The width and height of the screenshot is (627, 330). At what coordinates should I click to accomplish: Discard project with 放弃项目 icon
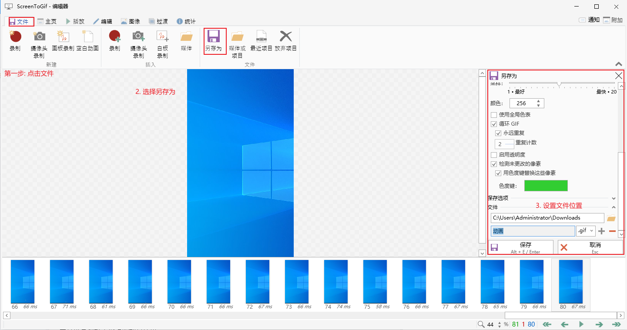coord(285,37)
